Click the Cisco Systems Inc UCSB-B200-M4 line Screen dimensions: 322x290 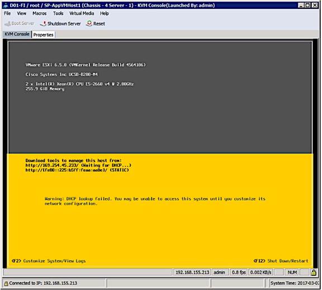(61, 74)
